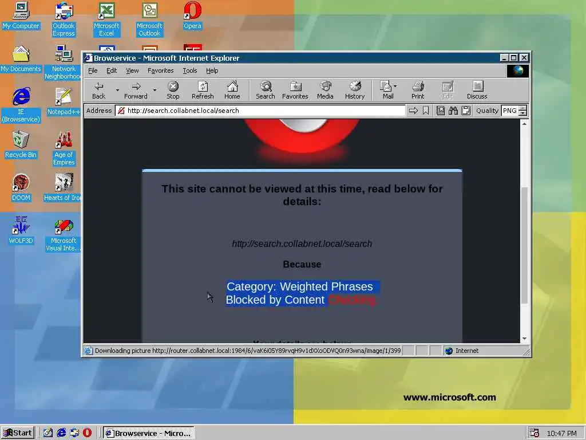Click the page scrollbar up arrow
The image size is (586, 440).
524,124
